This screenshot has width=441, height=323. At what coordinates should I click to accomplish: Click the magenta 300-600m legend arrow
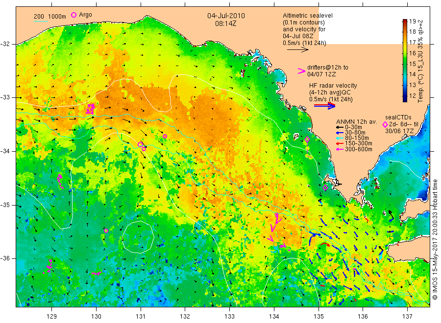click(340, 149)
